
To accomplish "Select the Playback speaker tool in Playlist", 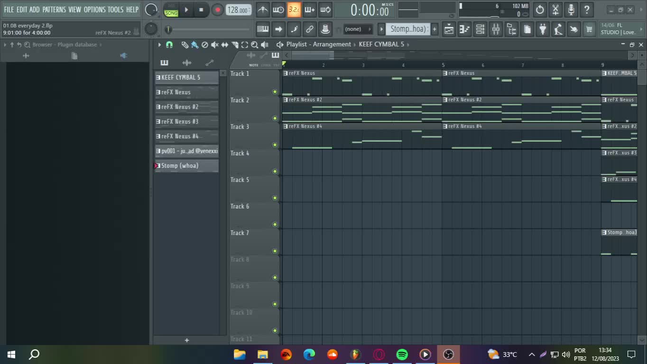I will tap(265, 45).
